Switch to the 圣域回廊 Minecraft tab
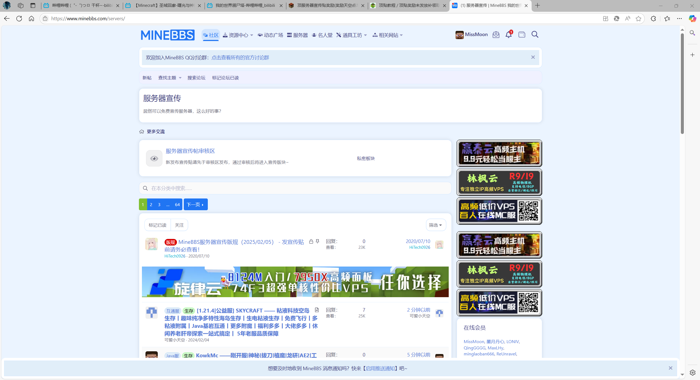The image size is (700, 380). point(163,5)
